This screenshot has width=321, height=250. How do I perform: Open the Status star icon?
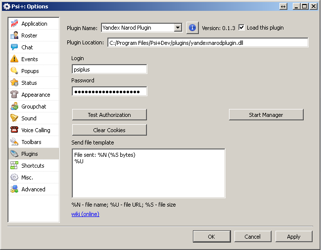pos(15,83)
